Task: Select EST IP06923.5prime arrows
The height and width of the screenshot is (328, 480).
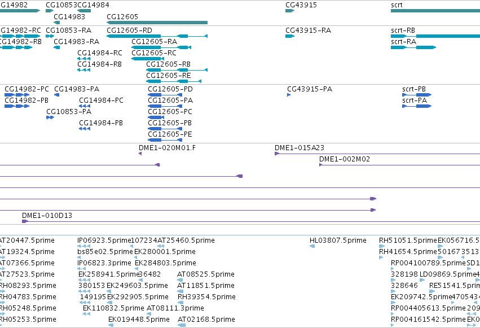Action: (83, 246)
